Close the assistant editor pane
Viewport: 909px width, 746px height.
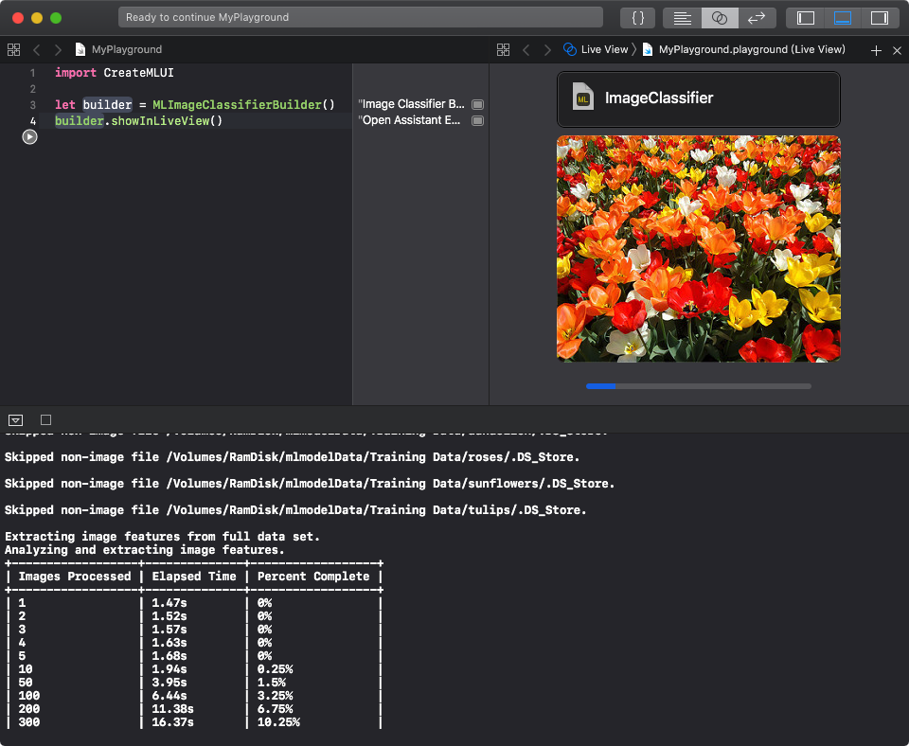click(x=897, y=50)
